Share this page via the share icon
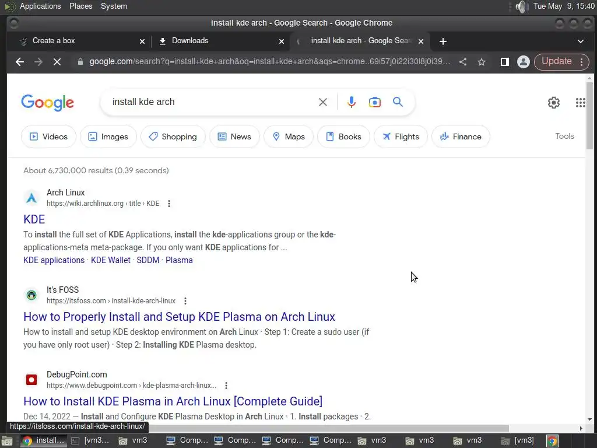 click(463, 62)
